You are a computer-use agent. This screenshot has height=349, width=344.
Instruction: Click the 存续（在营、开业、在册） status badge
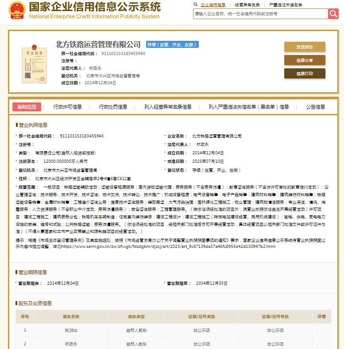(172, 44)
